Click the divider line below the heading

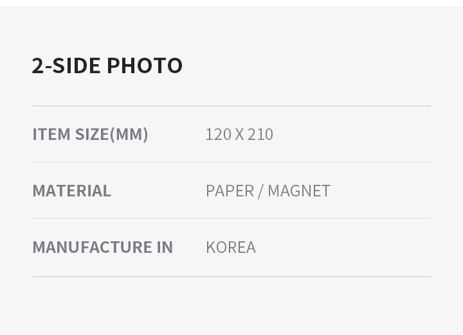[232, 106]
